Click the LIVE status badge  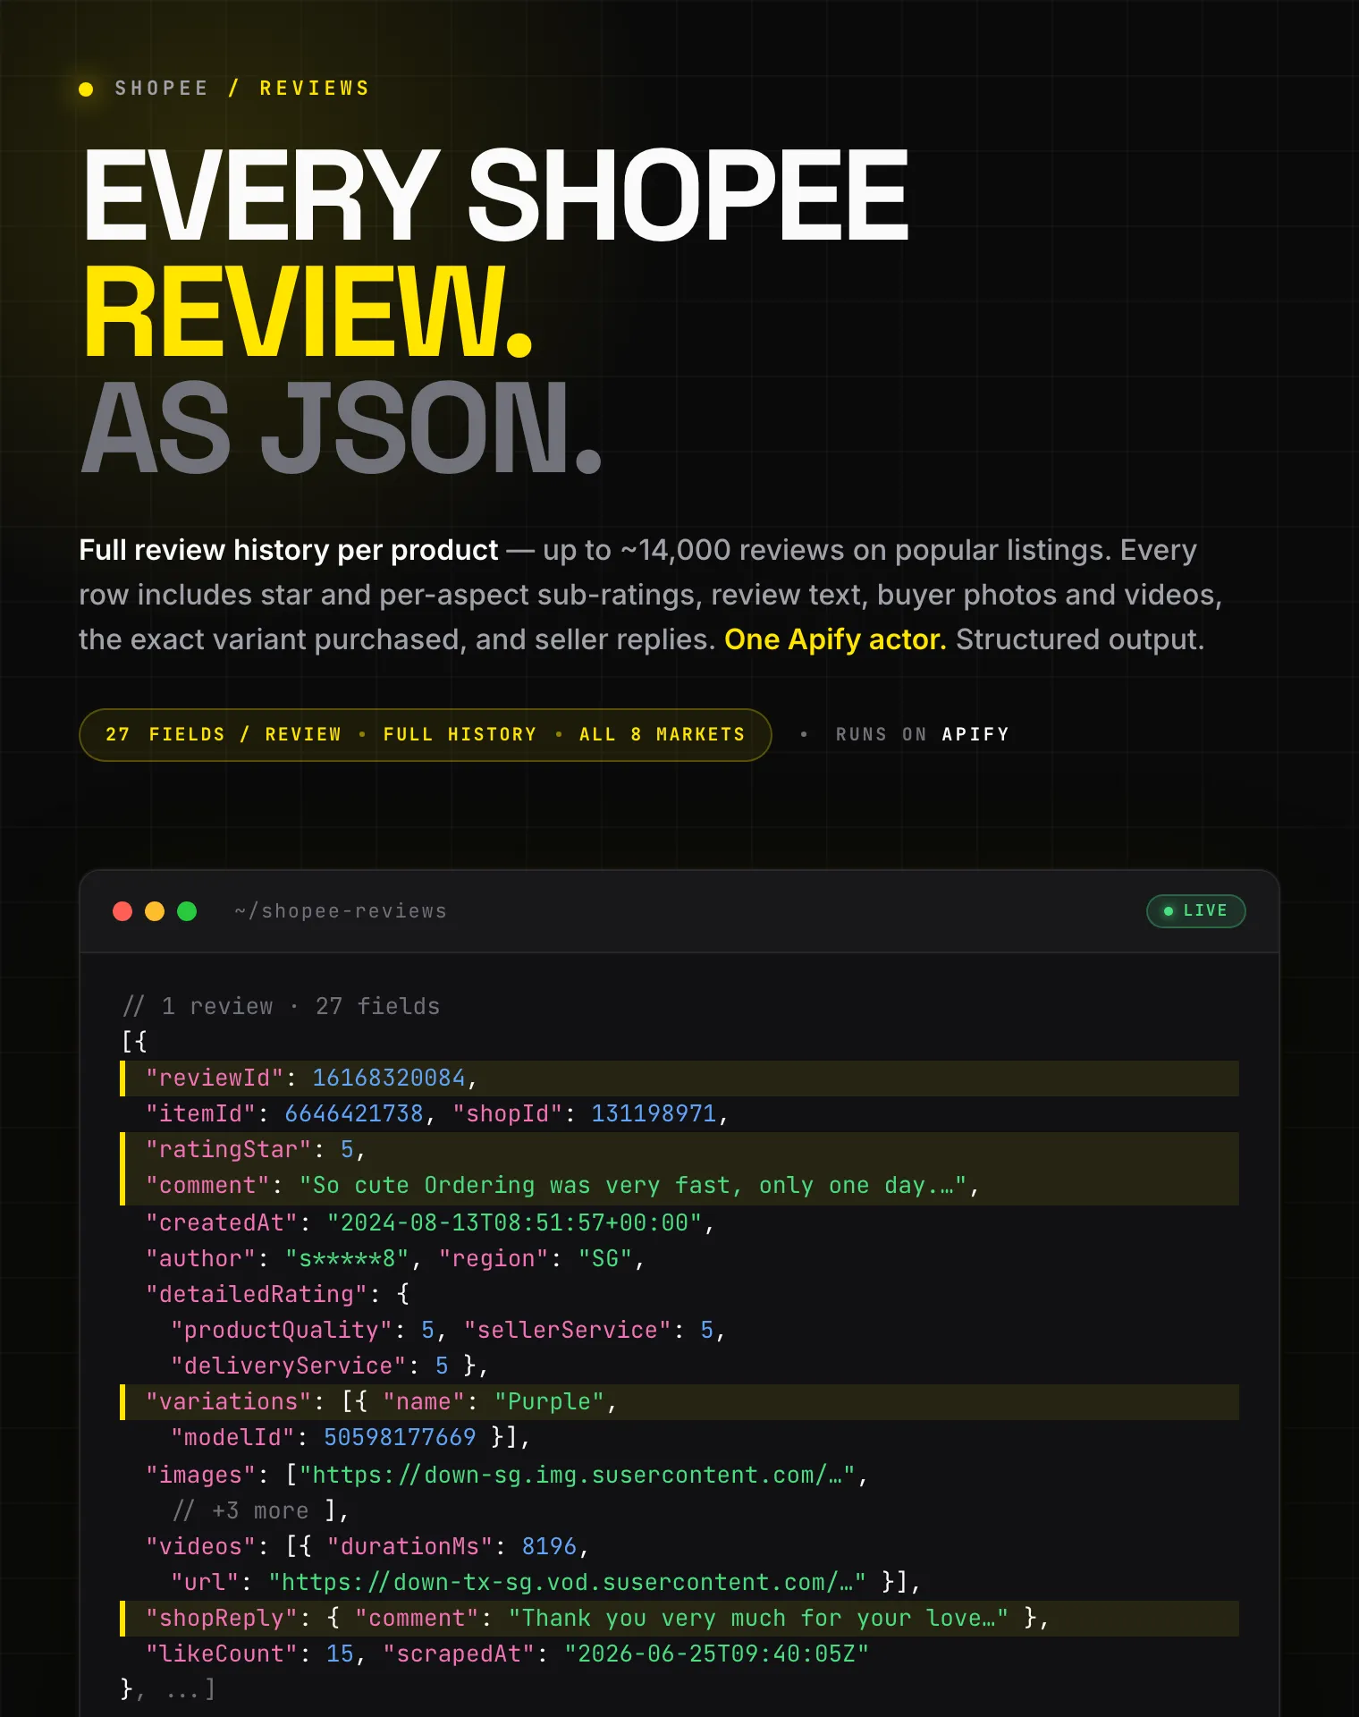(1195, 911)
